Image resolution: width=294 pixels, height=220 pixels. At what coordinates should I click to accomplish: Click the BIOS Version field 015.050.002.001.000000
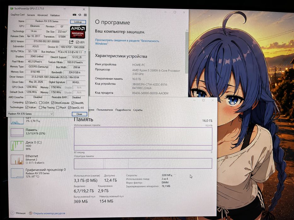coord(47,41)
